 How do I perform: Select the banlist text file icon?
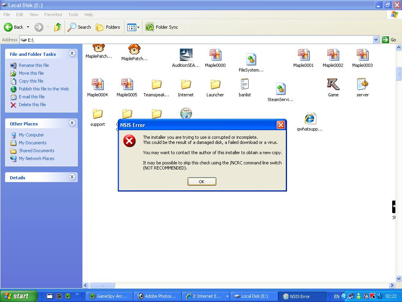tap(245, 85)
